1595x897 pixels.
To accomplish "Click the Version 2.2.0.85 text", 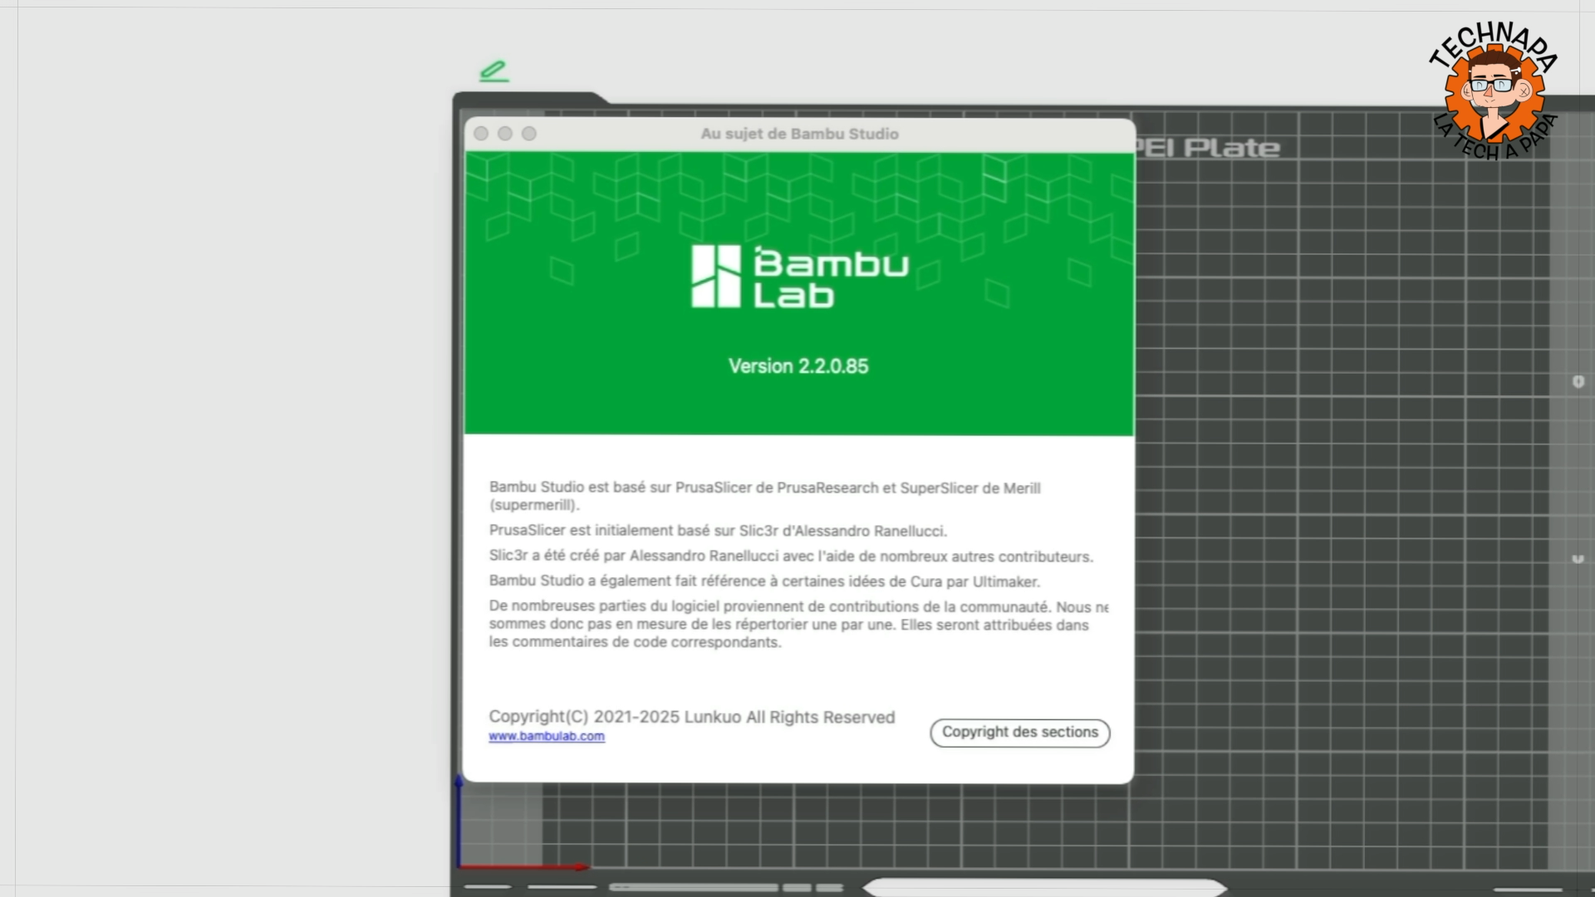I will 798,366.
